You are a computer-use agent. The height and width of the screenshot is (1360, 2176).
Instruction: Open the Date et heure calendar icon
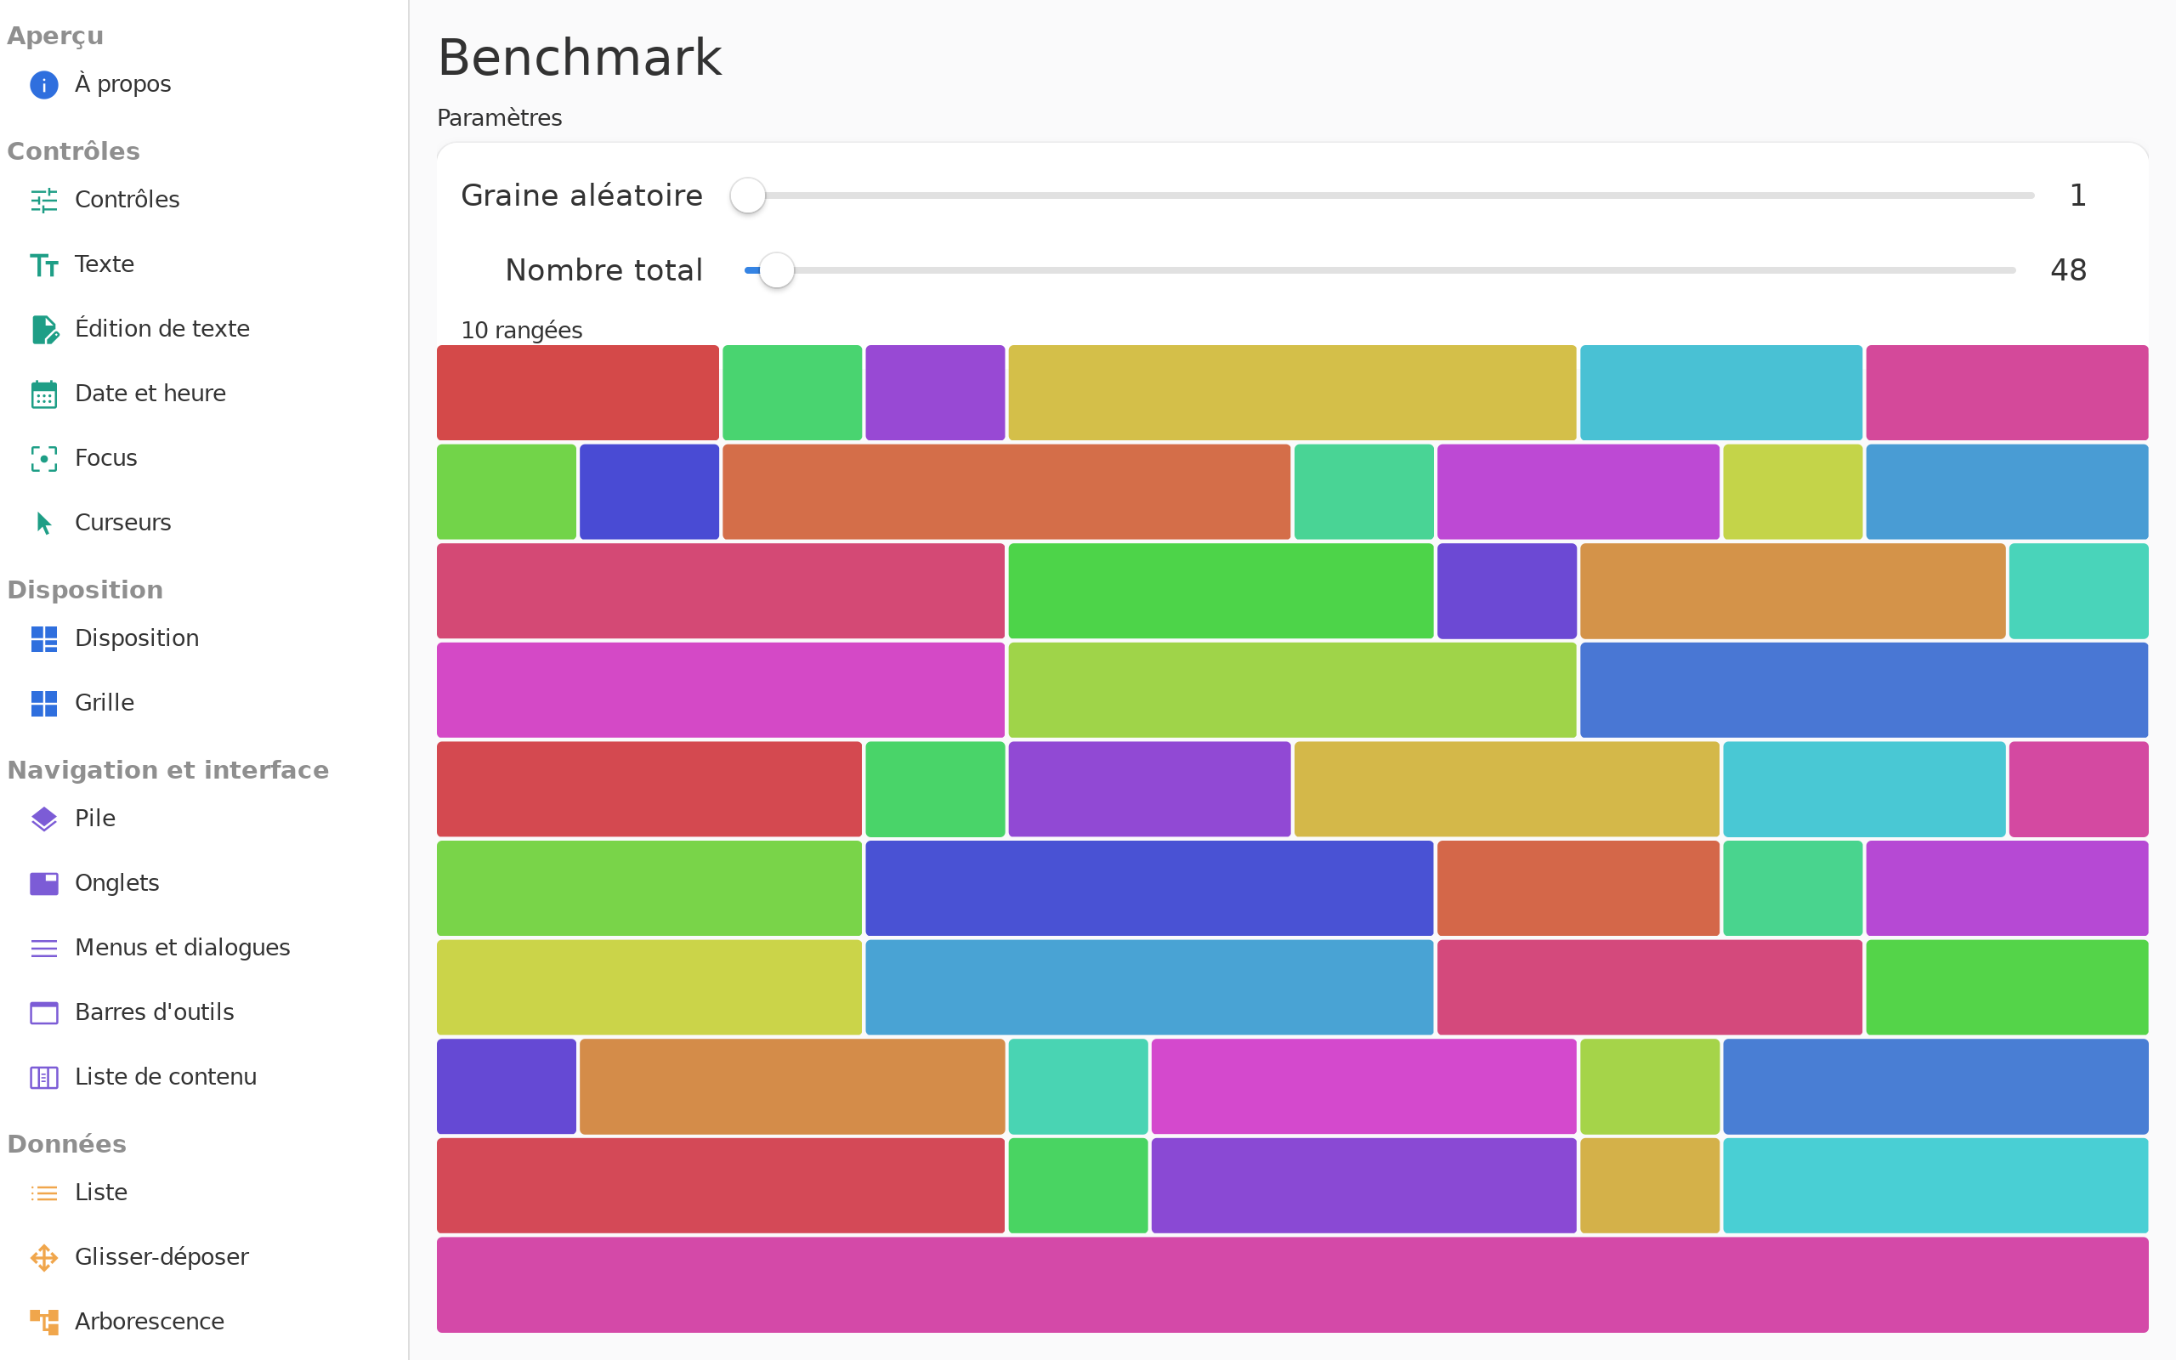[44, 394]
